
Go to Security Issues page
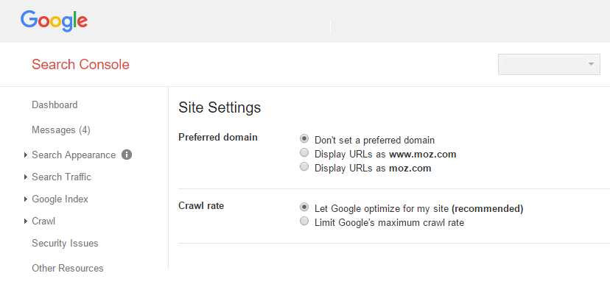point(65,244)
